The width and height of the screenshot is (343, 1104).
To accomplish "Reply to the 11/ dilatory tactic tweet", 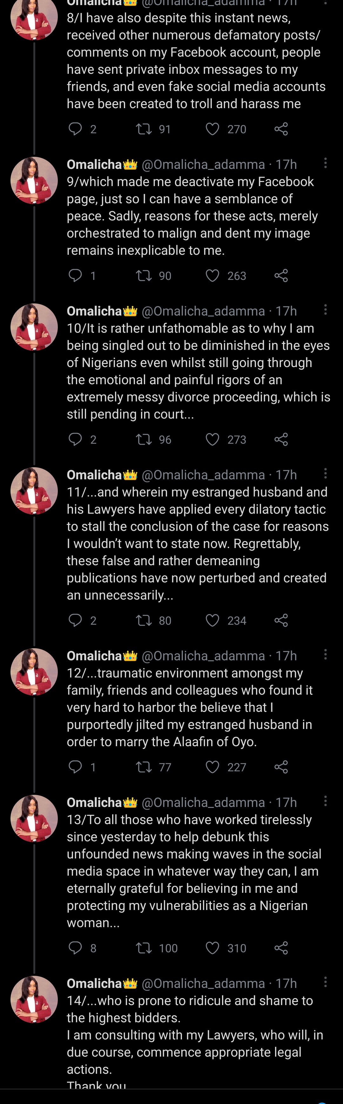I will coord(76,620).
